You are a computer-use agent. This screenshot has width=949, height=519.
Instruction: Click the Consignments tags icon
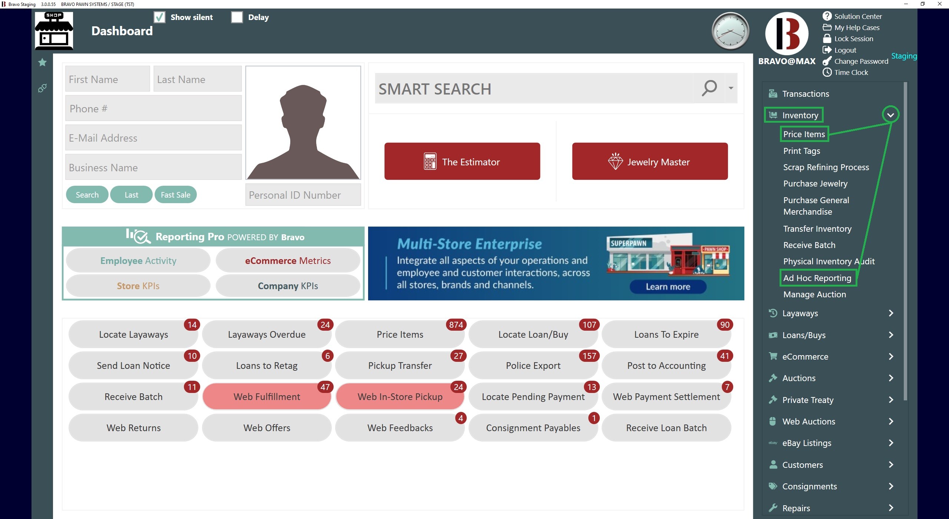(773, 486)
